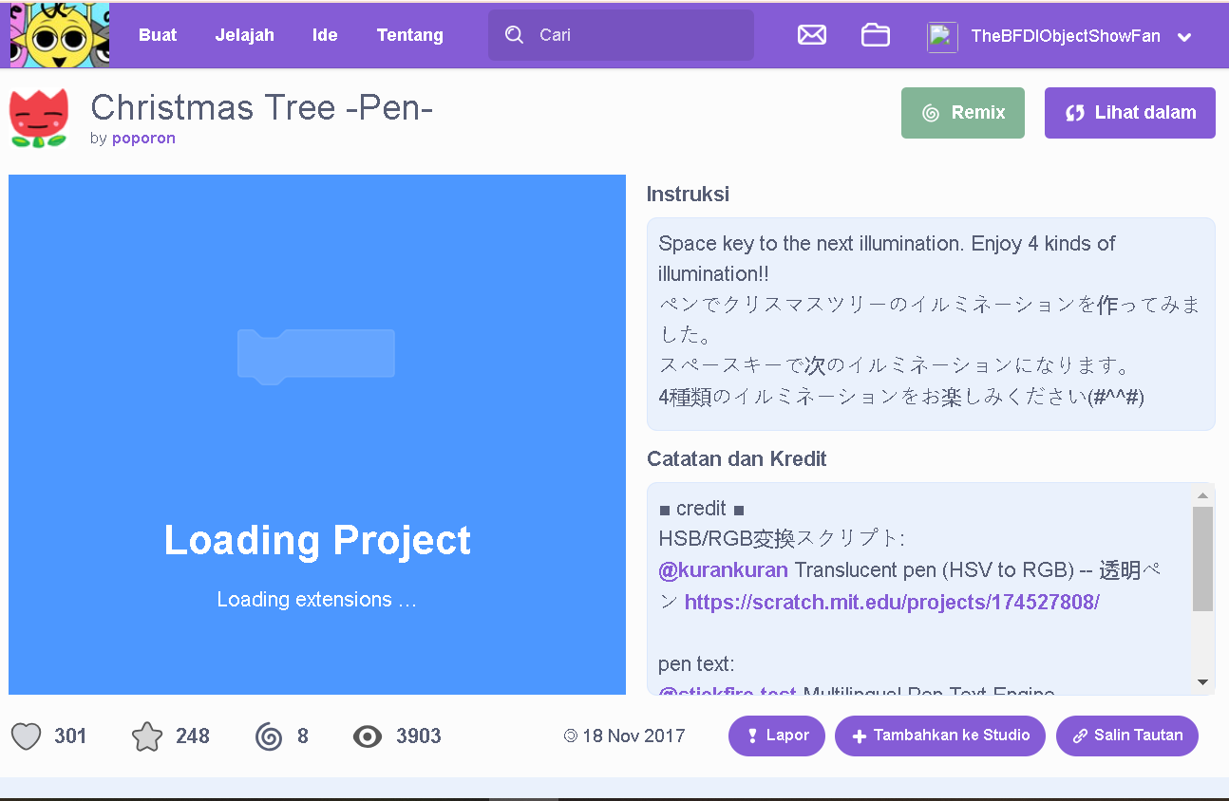Love the project with the heart icon
The width and height of the screenshot is (1229, 801).
pos(27,736)
